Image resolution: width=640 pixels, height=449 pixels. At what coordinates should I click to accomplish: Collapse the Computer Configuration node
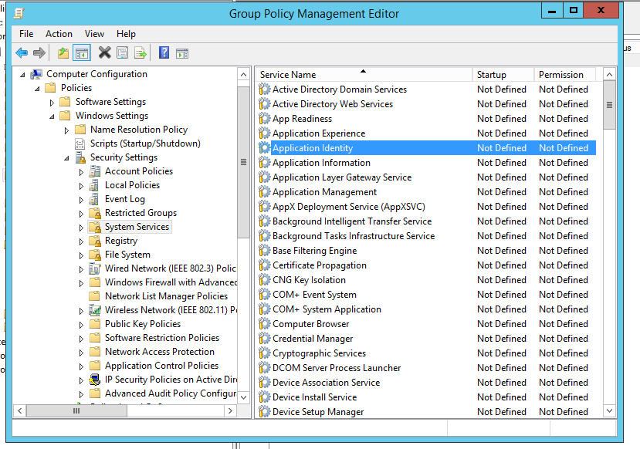[22, 75]
